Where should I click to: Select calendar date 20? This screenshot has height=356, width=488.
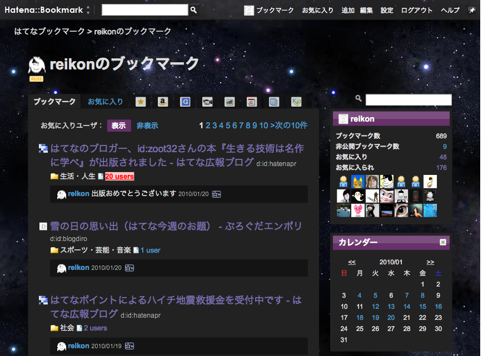click(391, 318)
